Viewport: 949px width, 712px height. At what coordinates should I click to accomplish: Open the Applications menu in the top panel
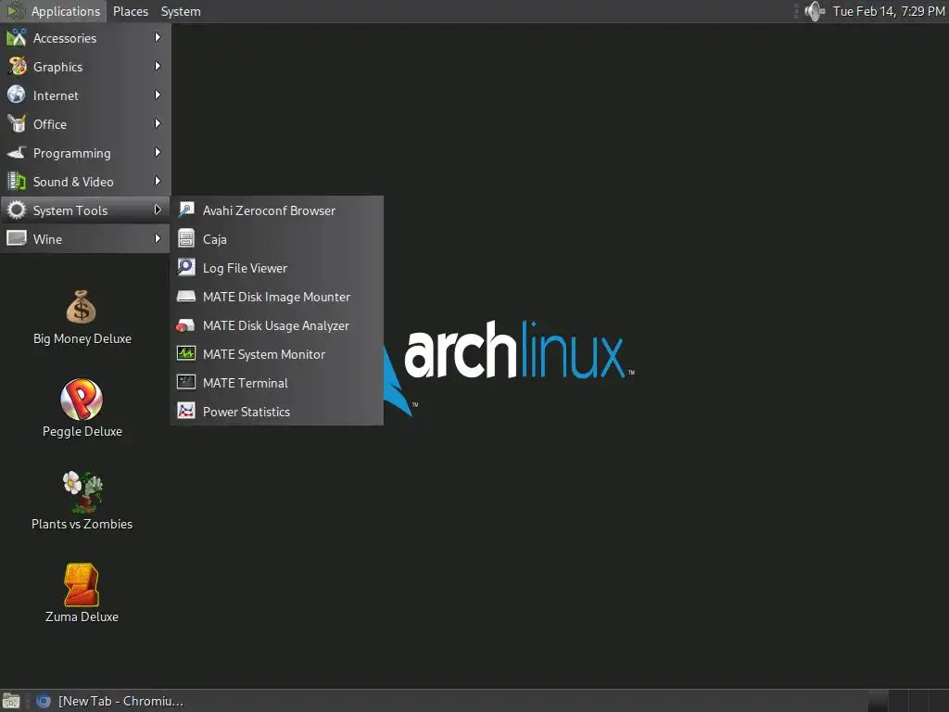[53, 11]
